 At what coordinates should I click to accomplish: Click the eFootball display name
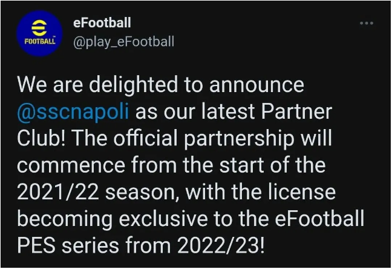[x=102, y=22]
